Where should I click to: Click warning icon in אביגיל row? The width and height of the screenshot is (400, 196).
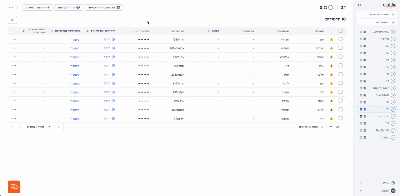[332, 48]
